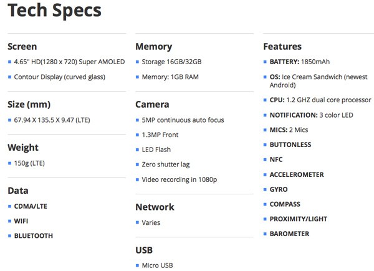Select the Screen section heading

point(22,47)
